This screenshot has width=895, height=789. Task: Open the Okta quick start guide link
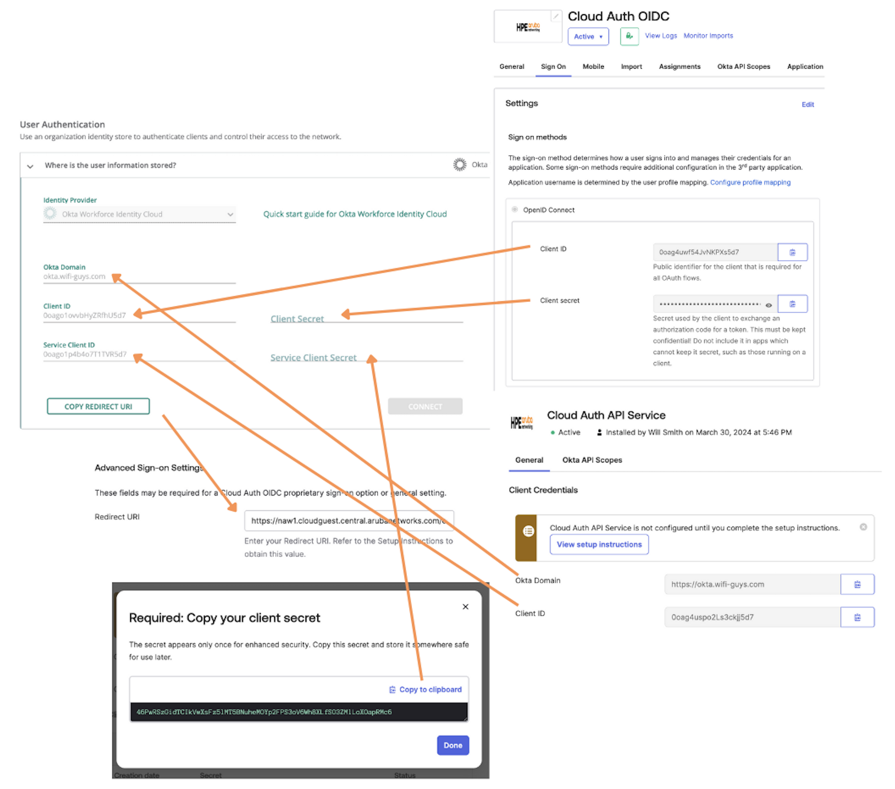coord(355,214)
